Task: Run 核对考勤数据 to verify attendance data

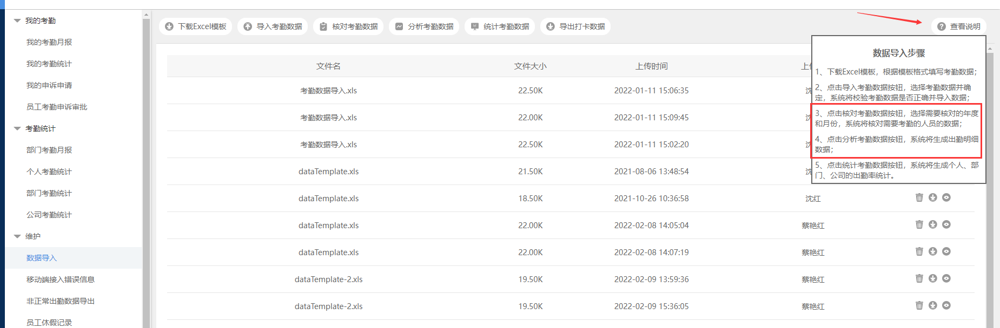Action: 348,26
